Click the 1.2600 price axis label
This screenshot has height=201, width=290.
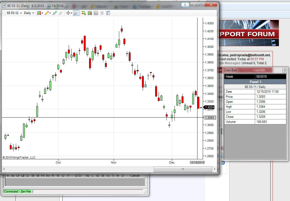(209, 156)
